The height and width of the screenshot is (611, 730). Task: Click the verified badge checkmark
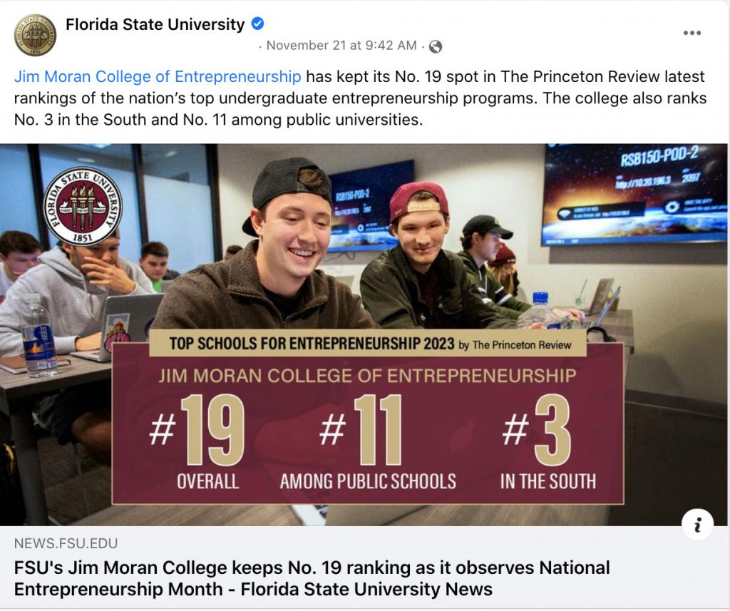click(x=257, y=24)
